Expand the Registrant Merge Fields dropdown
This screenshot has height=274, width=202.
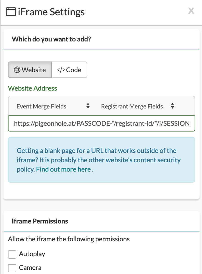click(x=137, y=106)
